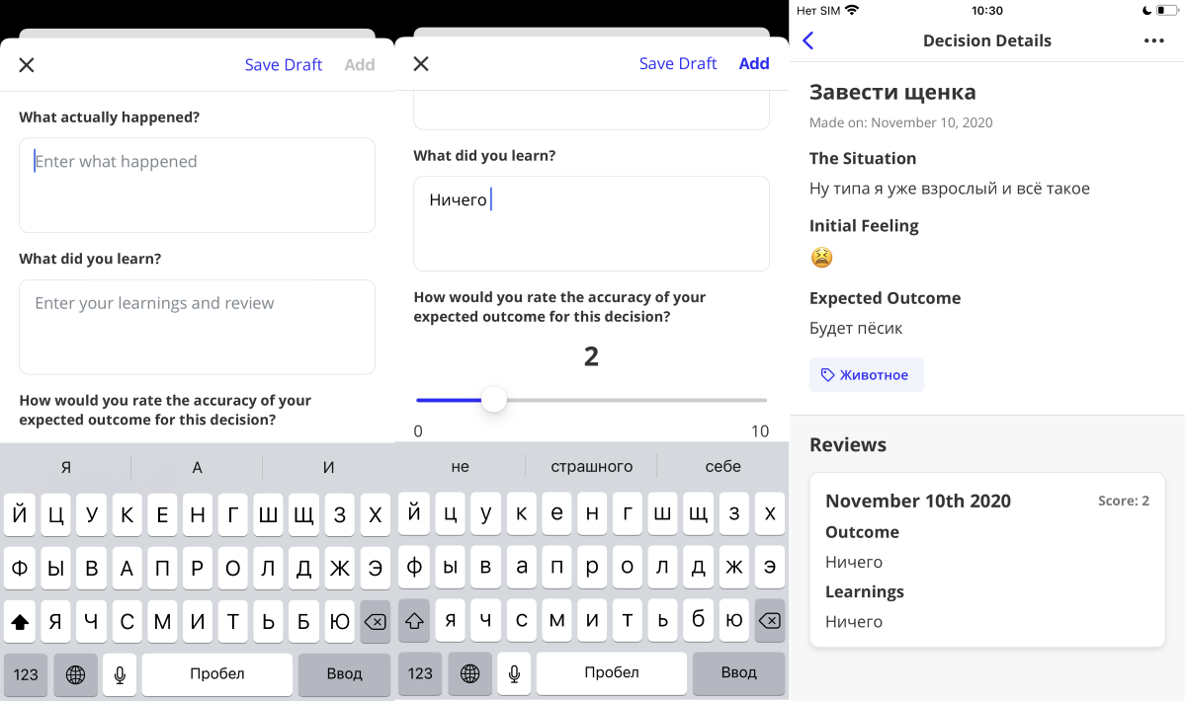Viewport: 1186px width, 701px height.
Task: Tap the battery indicator in status bar
Action: tap(1166, 11)
